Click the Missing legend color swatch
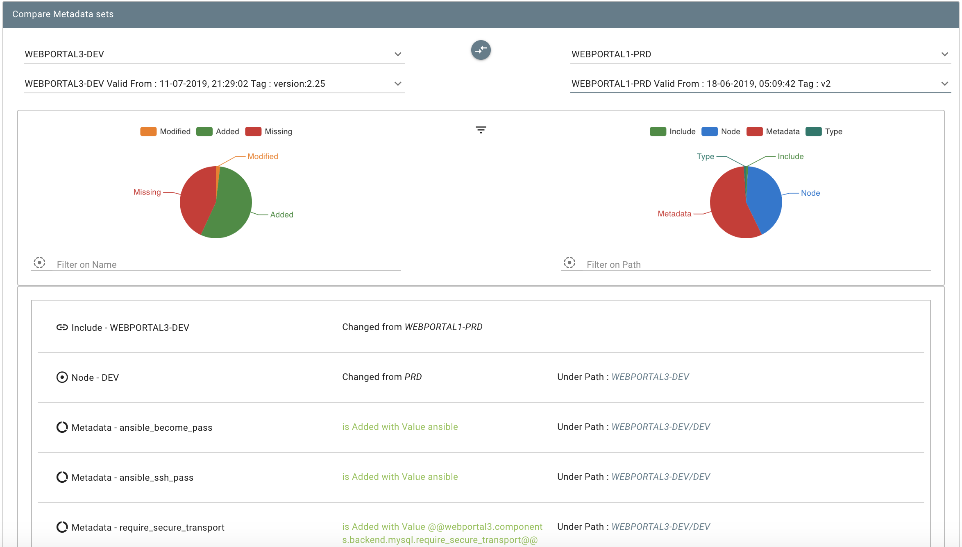This screenshot has width=962, height=547. point(253,131)
